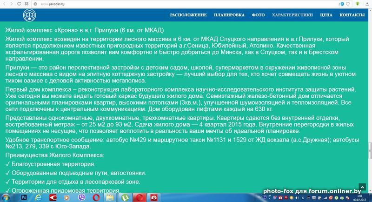Go to the ФОТО menu section
This screenshot has height=202, width=372.
tap(258, 15)
